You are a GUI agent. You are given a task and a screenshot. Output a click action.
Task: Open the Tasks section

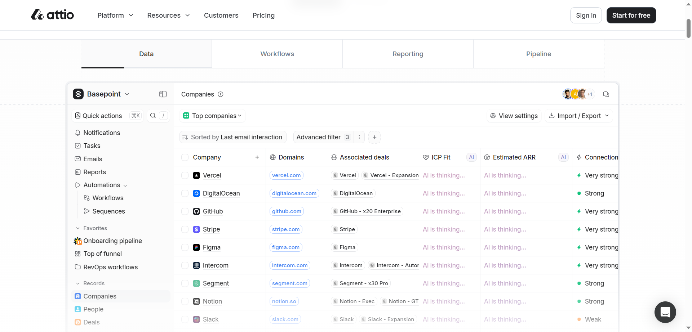pos(92,146)
